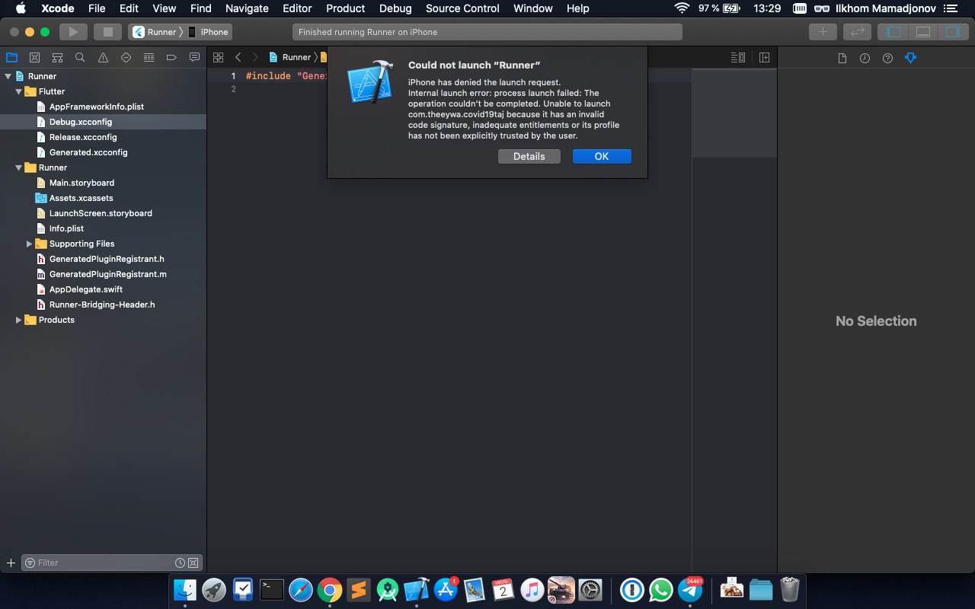Click the add plus button below navigator

11,563
